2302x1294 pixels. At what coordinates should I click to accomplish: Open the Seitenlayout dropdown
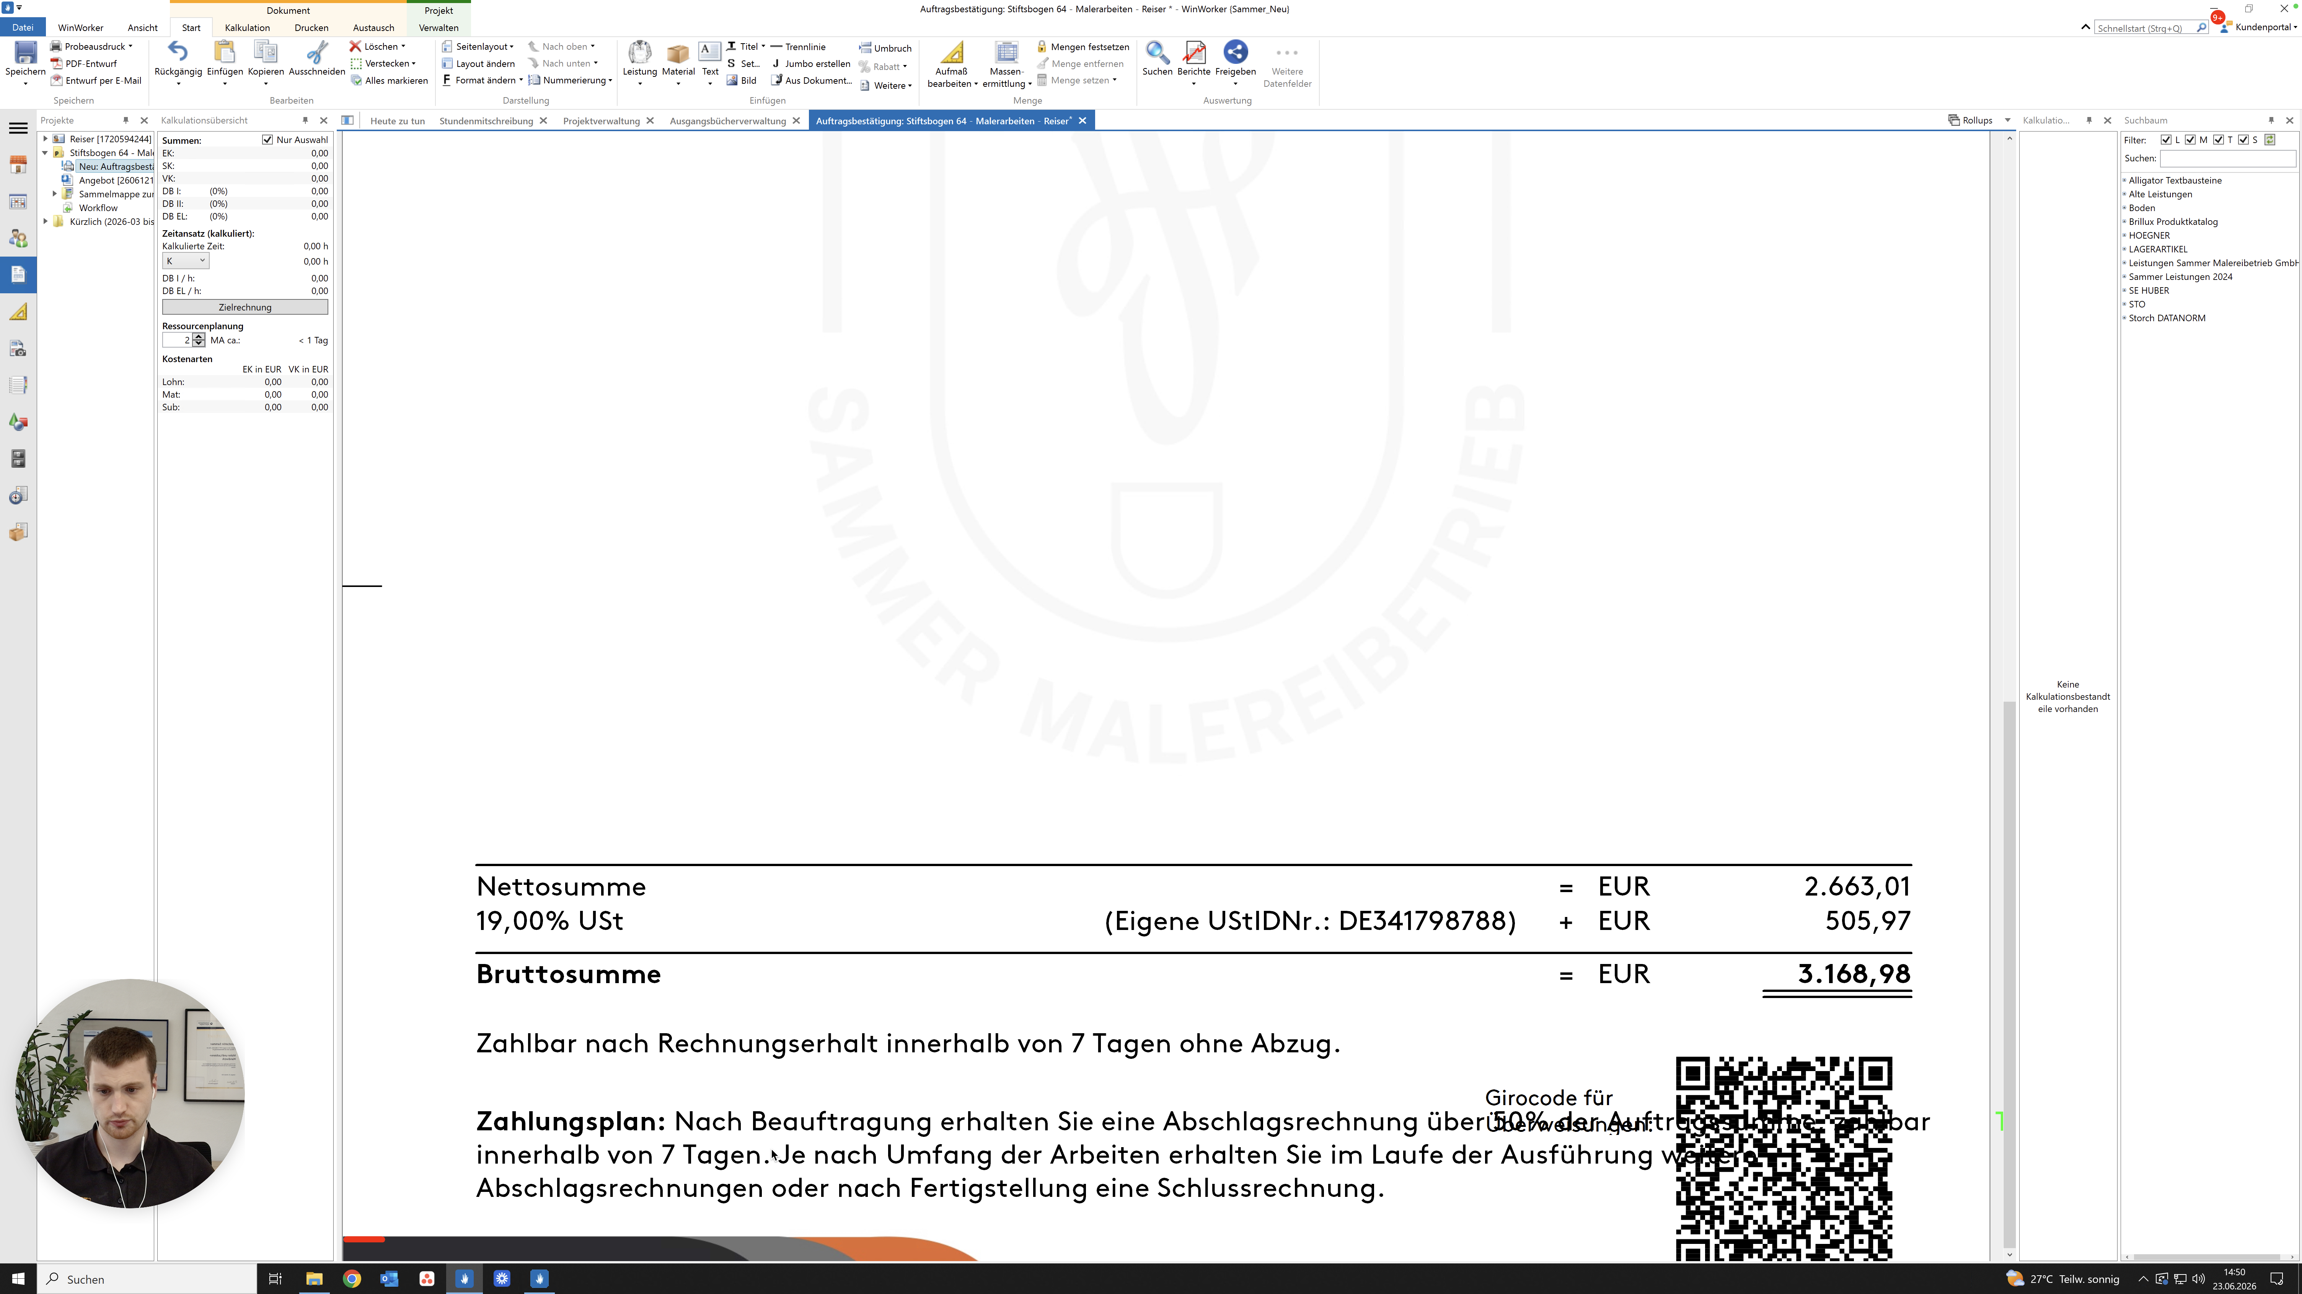point(512,46)
